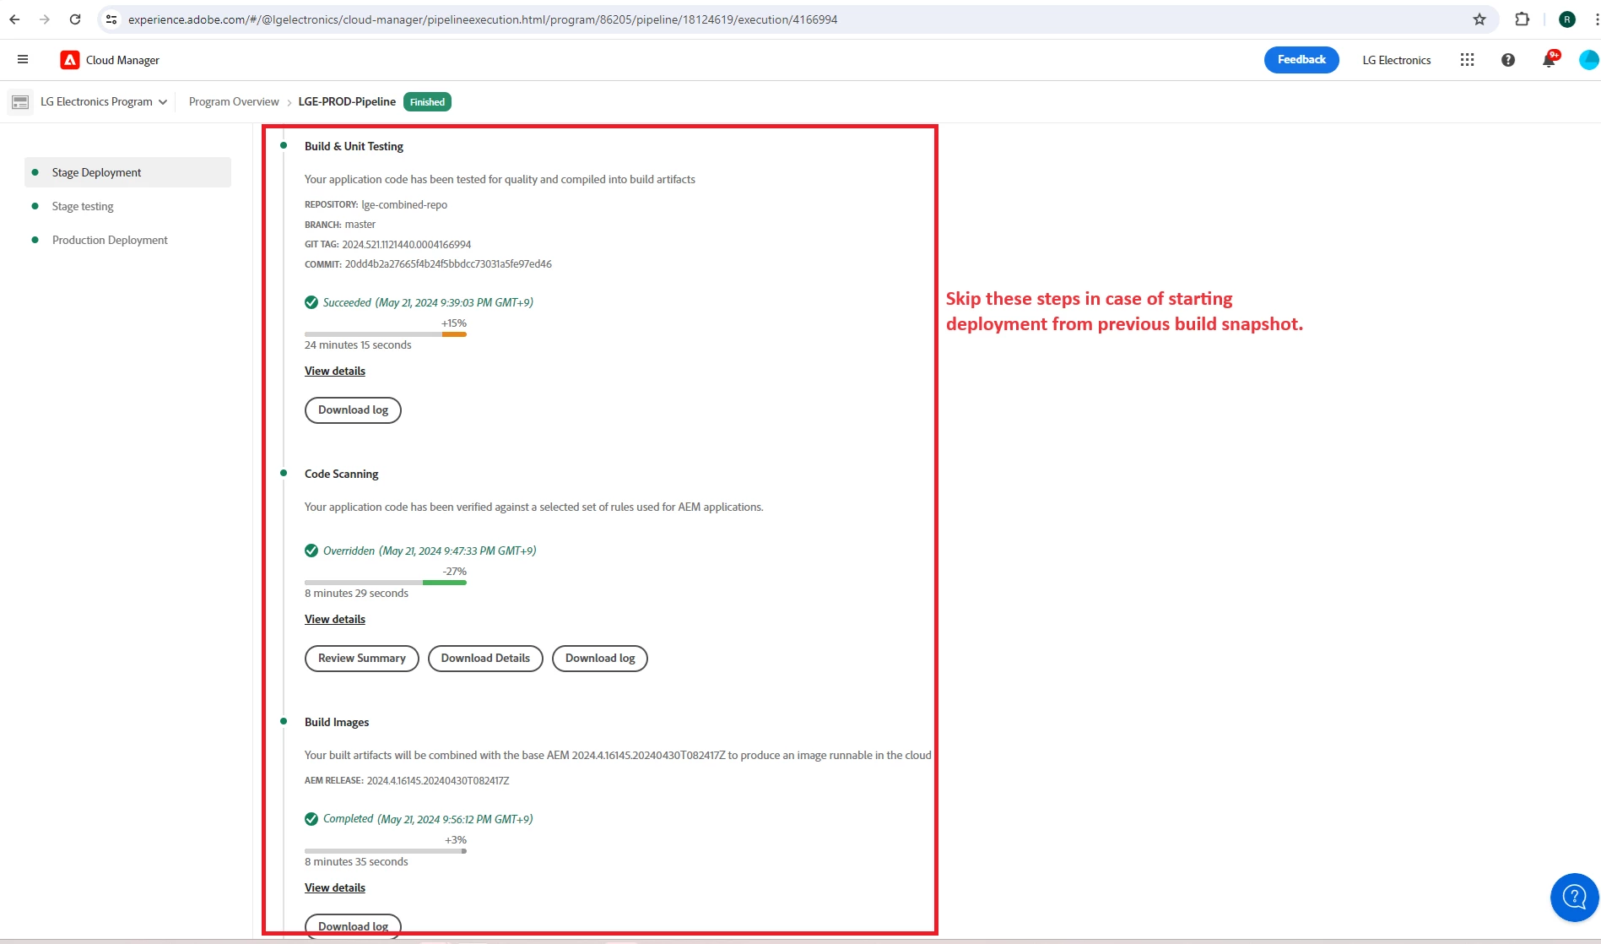
Task: Select Stage testing in the sidebar
Action: click(83, 206)
